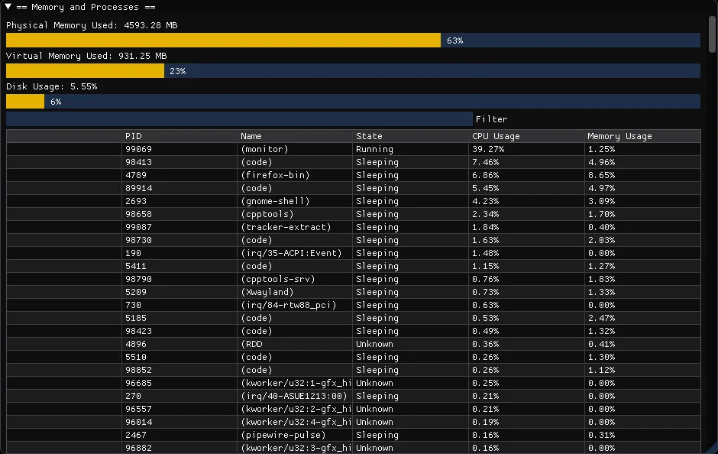Select PID 96882 cell
Viewport: 718px width, 454px height.
tap(139, 448)
